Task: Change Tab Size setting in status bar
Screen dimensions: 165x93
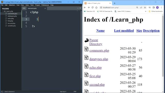Action: 63,91
